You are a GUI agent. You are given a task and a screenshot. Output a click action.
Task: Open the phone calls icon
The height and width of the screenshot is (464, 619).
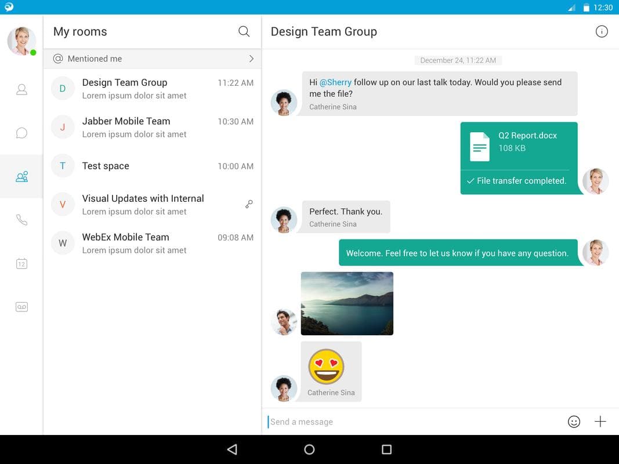pyautogui.click(x=21, y=220)
